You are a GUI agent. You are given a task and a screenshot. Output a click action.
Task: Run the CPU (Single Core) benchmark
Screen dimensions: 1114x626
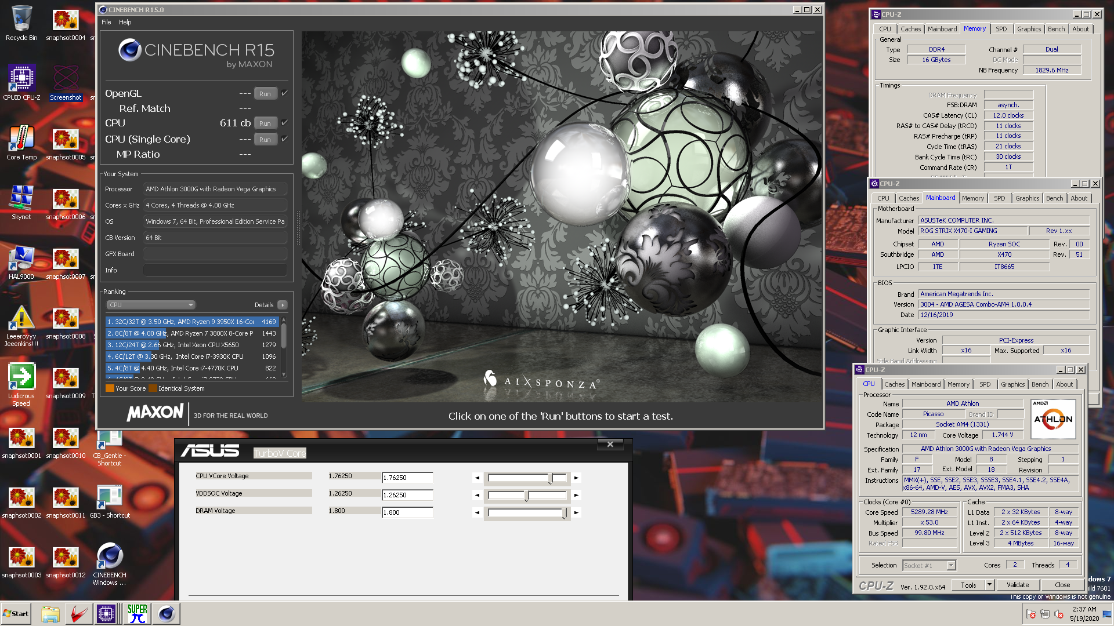click(x=265, y=140)
